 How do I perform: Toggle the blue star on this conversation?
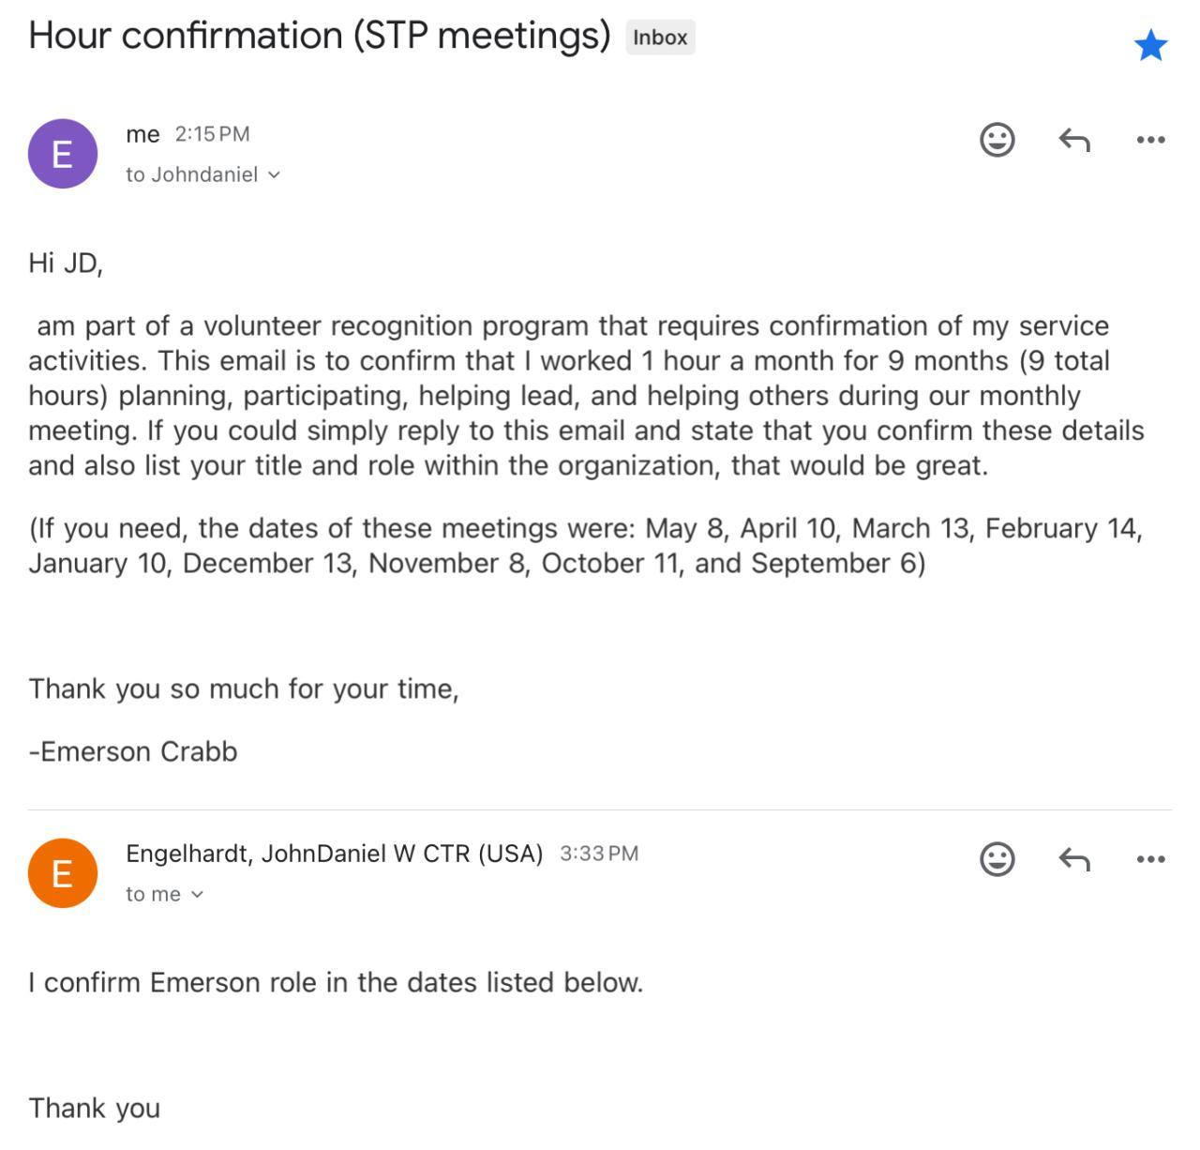pos(1150,45)
